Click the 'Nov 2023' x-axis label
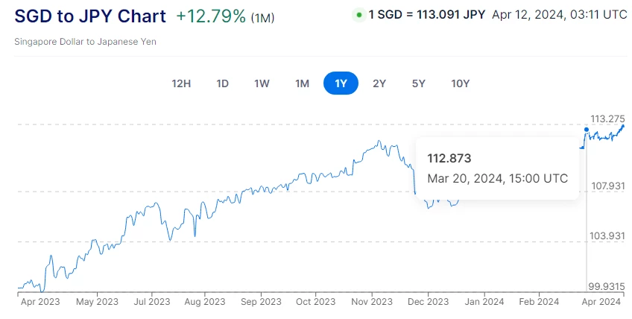Viewport: 632px width, 319px height. pos(372,302)
